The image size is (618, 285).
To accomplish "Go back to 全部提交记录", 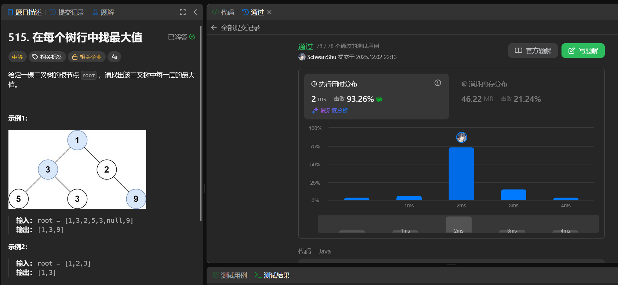I will 236,28.
